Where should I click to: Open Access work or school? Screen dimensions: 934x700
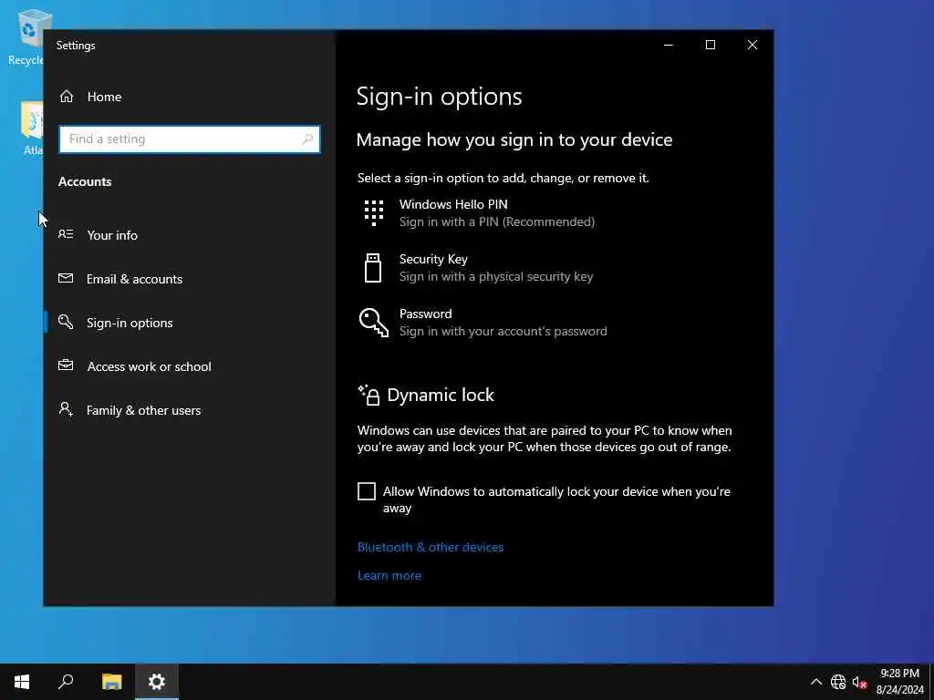190,366
